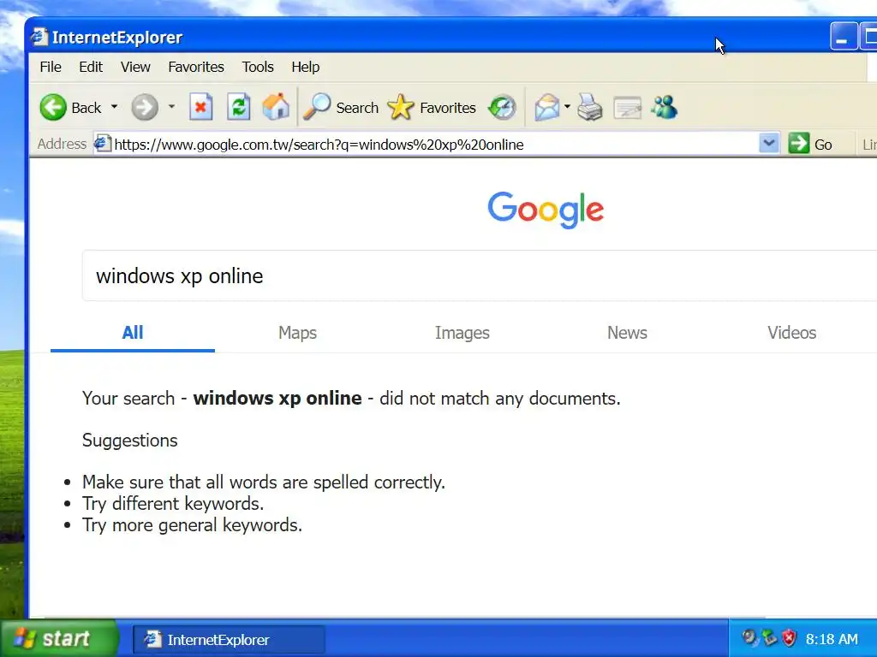Open the Messenger people icon
877x657 pixels.
[x=665, y=107]
